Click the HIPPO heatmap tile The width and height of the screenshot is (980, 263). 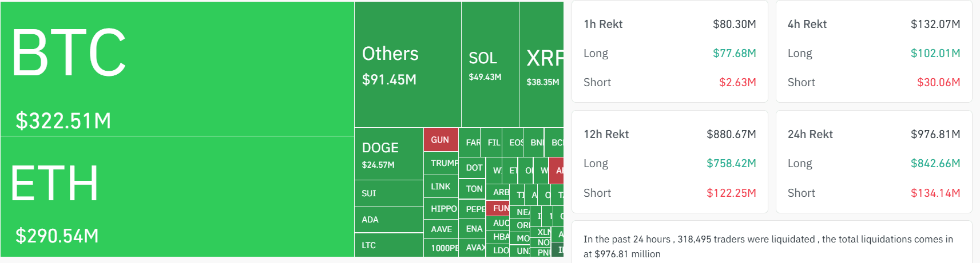(x=441, y=209)
